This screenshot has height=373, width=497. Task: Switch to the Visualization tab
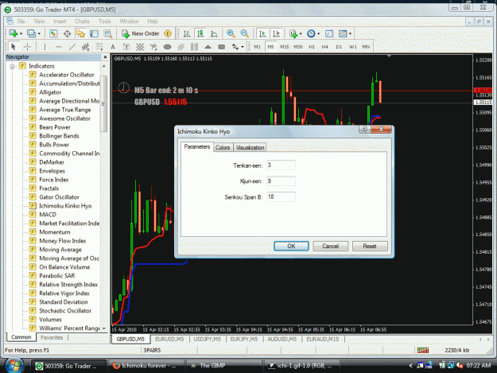coord(250,147)
